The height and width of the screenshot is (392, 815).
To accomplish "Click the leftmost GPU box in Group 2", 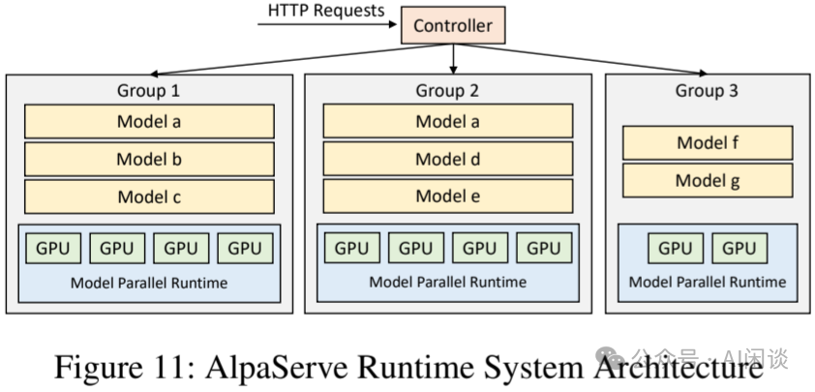I will 352,248.
